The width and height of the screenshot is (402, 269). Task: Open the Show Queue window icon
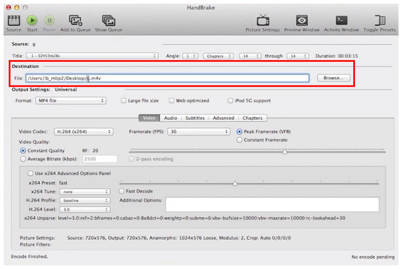pos(109,21)
